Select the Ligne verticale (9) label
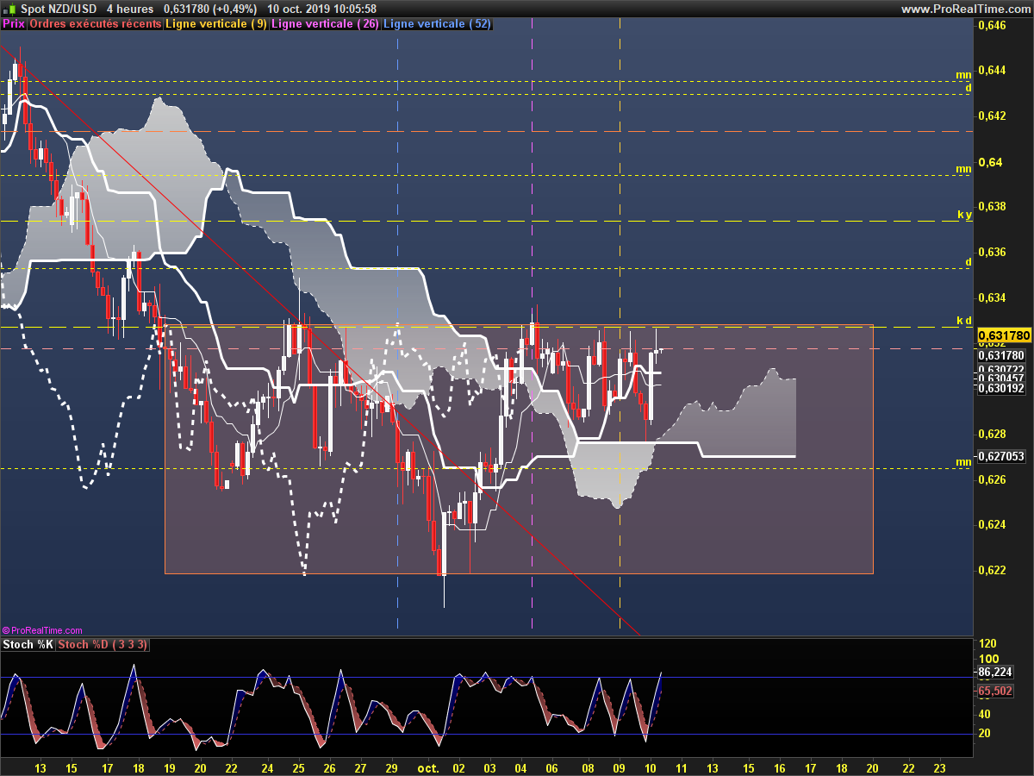The height and width of the screenshot is (776, 1034). coord(216,24)
